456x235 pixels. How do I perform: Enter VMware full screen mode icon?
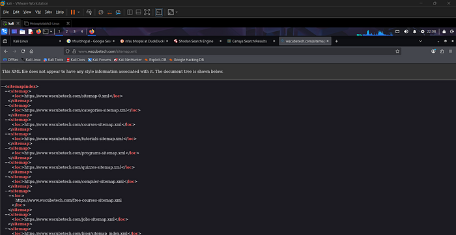[147, 12]
